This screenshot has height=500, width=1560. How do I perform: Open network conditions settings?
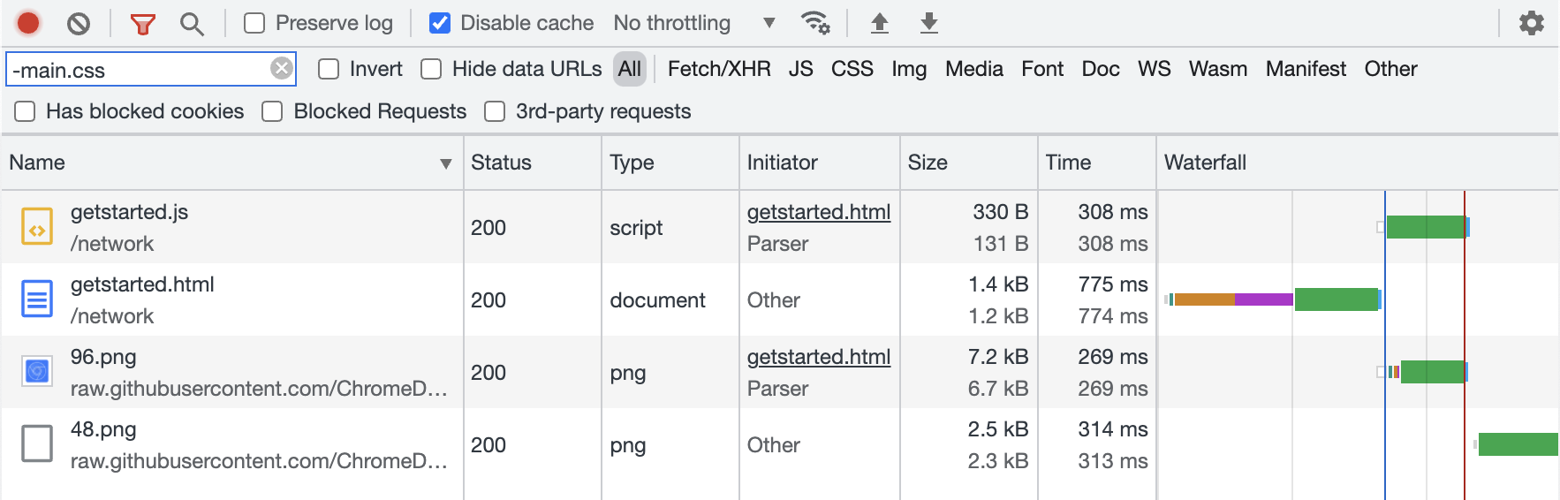(x=814, y=23)
